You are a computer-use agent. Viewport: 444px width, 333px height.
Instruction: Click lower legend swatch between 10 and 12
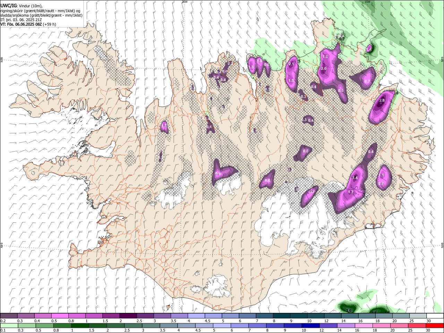tap(310, 326)
